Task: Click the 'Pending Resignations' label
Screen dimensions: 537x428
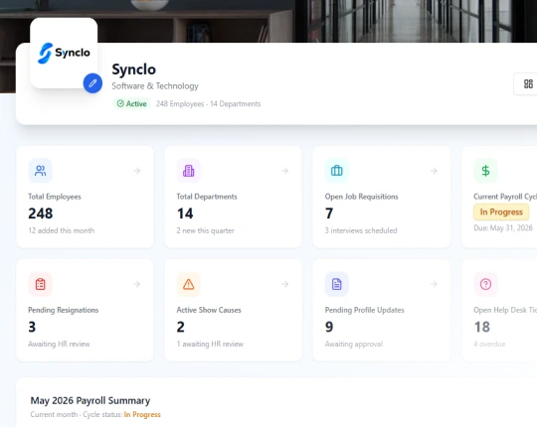Action: click(x=64, y=310)
